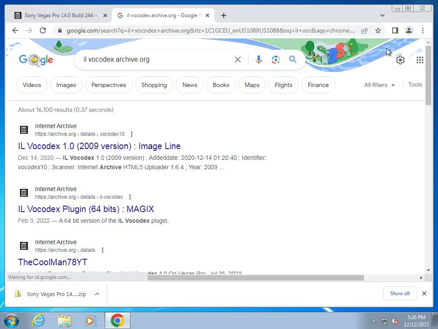The width and height of the screenshot is (438, 329).
Task: Switch to News results
Action: coord(190,85)
